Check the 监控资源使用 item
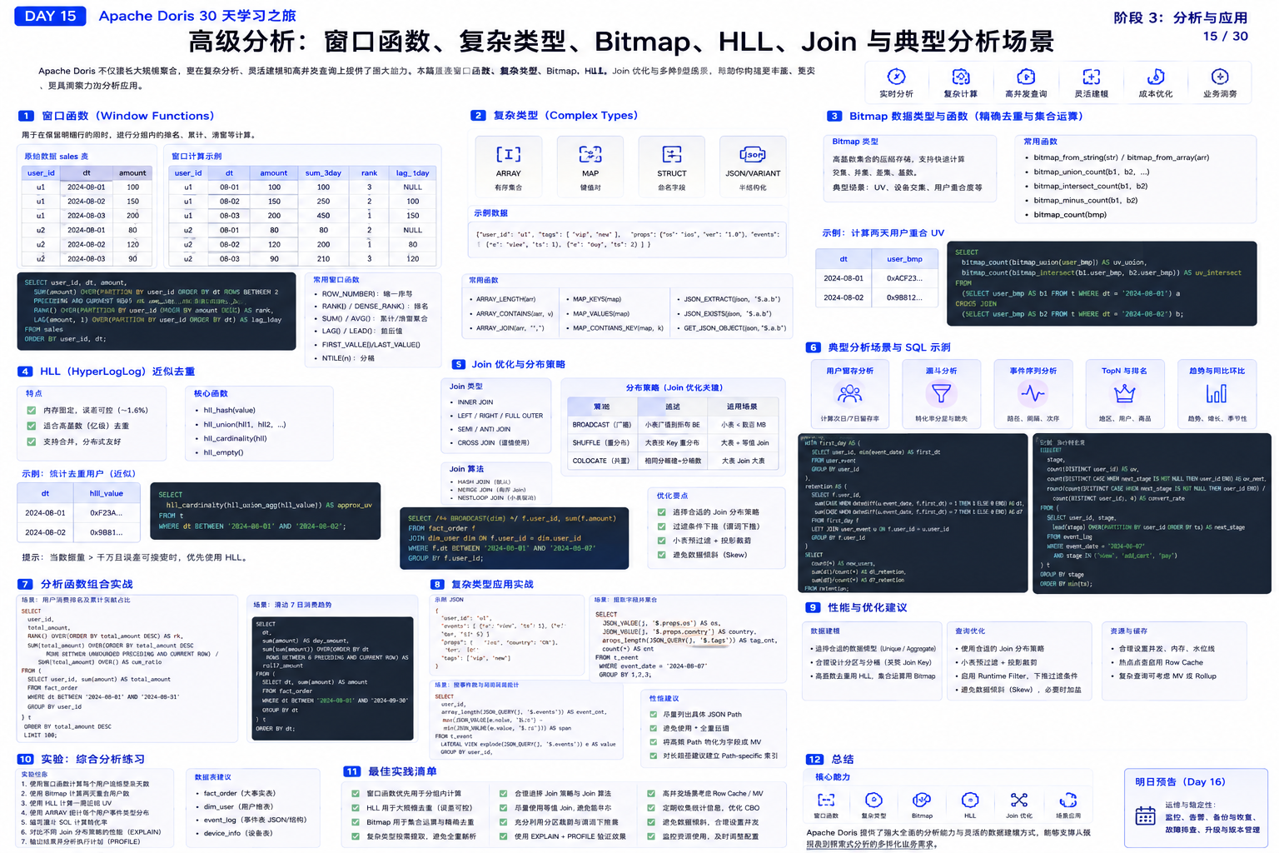 click(651, 836)
